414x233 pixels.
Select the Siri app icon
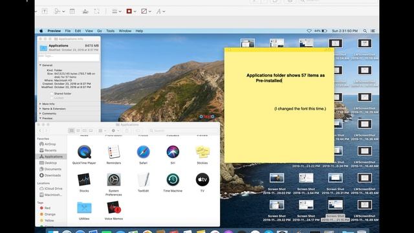point(173,152)
